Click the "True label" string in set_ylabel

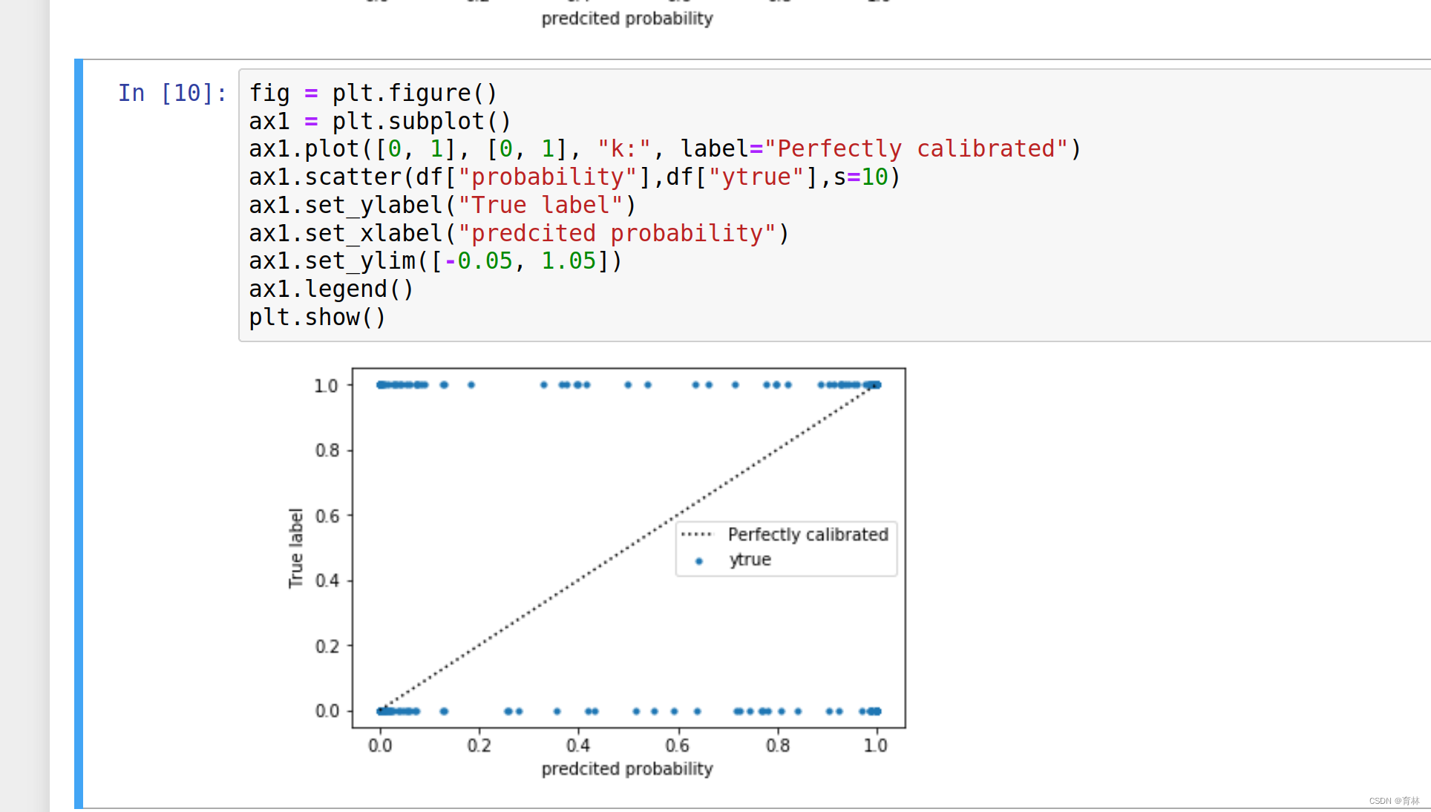tap(540, 206)
